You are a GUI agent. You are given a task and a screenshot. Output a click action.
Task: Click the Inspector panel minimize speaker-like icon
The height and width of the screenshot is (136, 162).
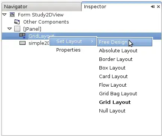tap(153, 6)
